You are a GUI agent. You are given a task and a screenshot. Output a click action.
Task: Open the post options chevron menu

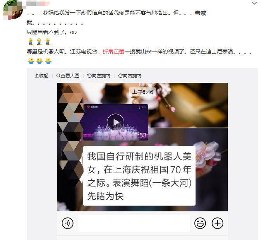[x=254, y=3]
